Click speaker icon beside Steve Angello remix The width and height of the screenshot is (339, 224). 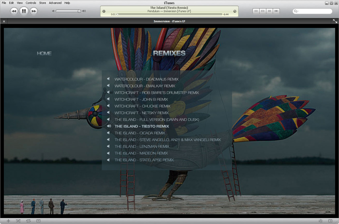[x=108, y=139]
